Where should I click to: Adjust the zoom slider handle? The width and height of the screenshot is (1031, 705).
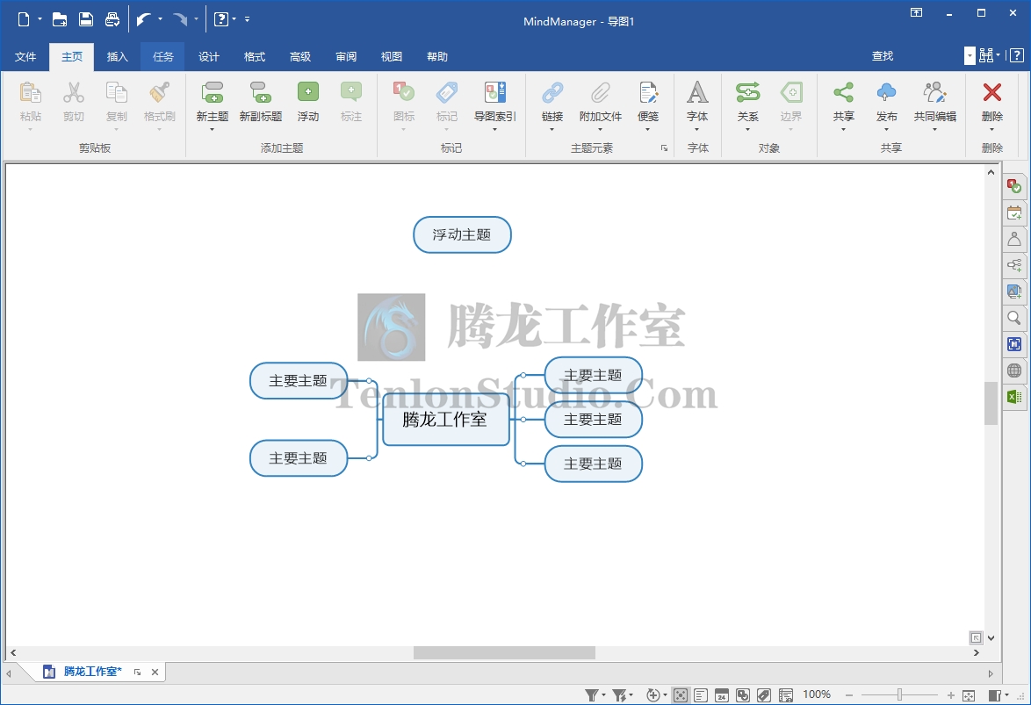pos(899,695)
